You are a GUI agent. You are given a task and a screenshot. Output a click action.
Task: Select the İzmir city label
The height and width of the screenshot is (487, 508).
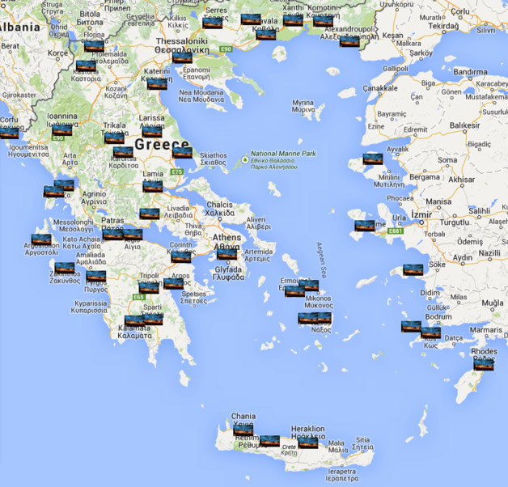[x=421, y=214]
